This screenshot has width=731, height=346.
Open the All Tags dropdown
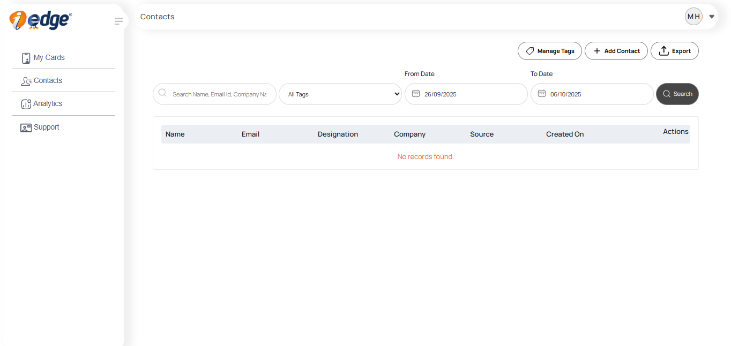point(340,94)
